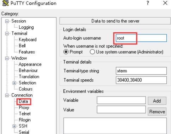171x134 pixels.
Task: Click the Auto-login username field
Action: coord(141,38)
